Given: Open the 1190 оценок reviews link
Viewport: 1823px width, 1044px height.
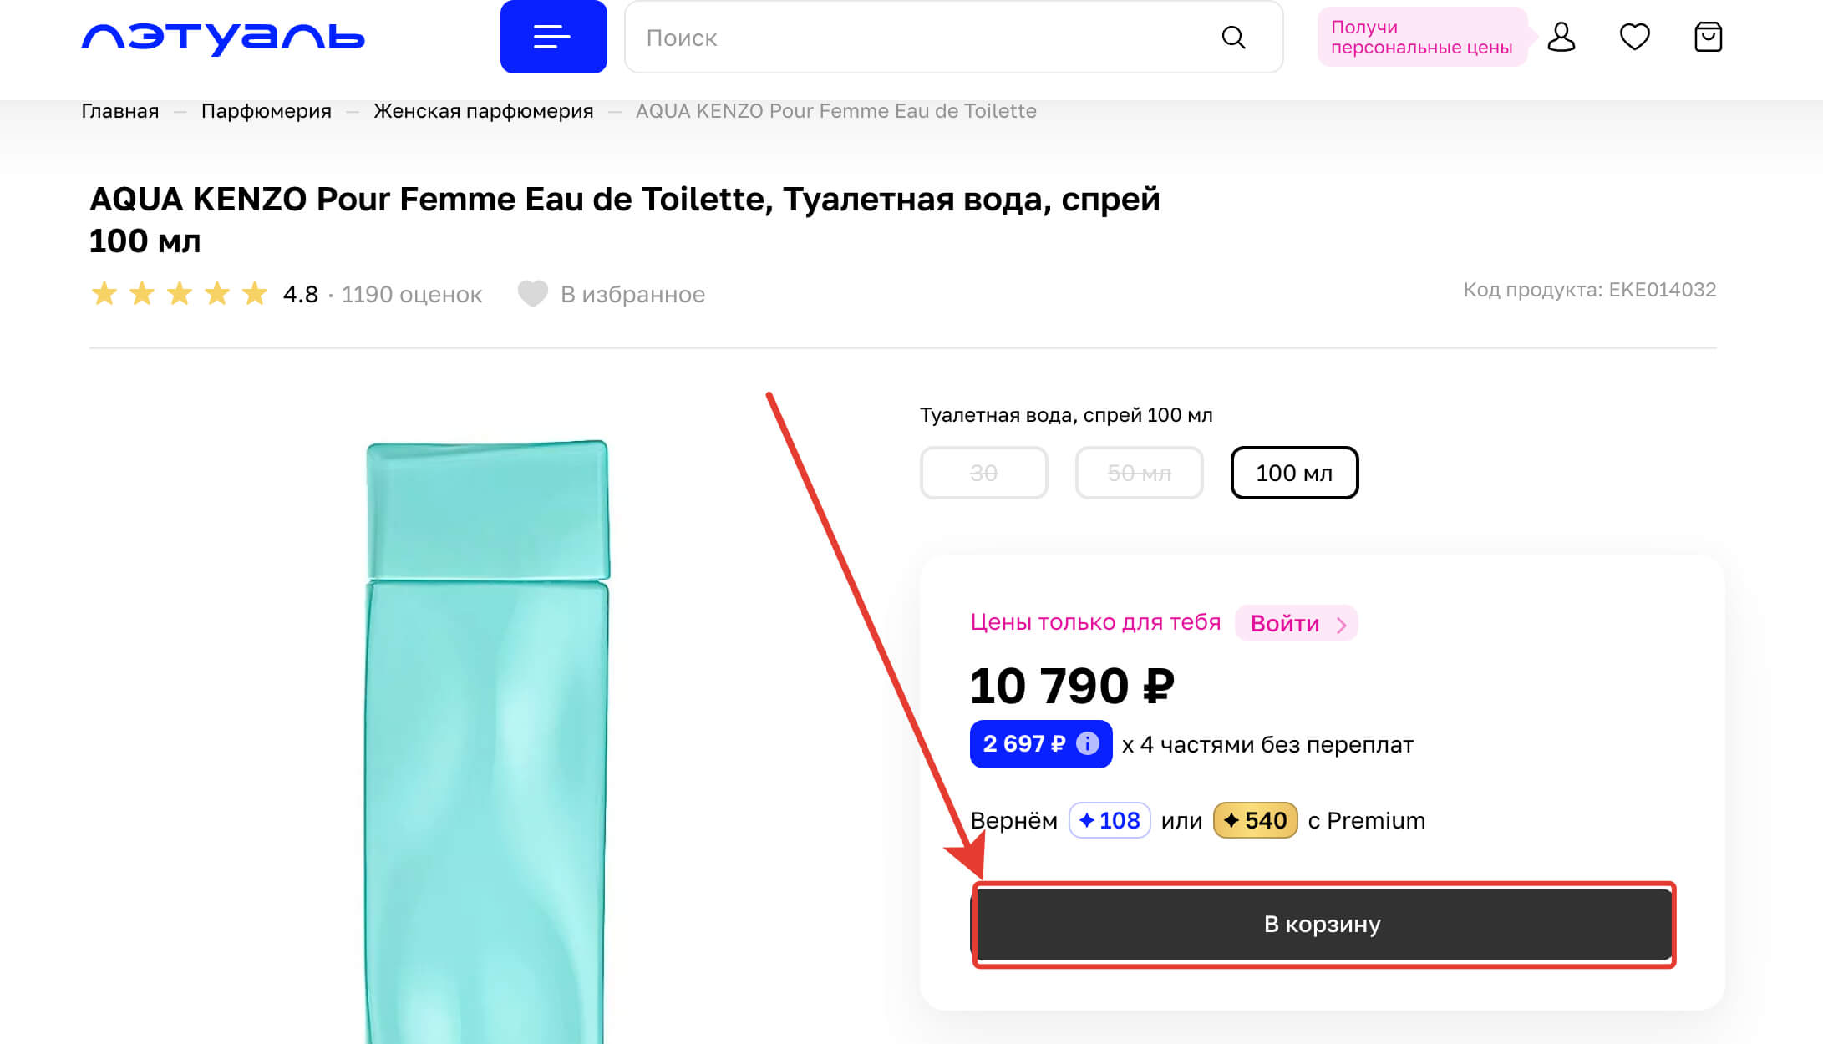Looking at the screenshot, I should [412, 294].
